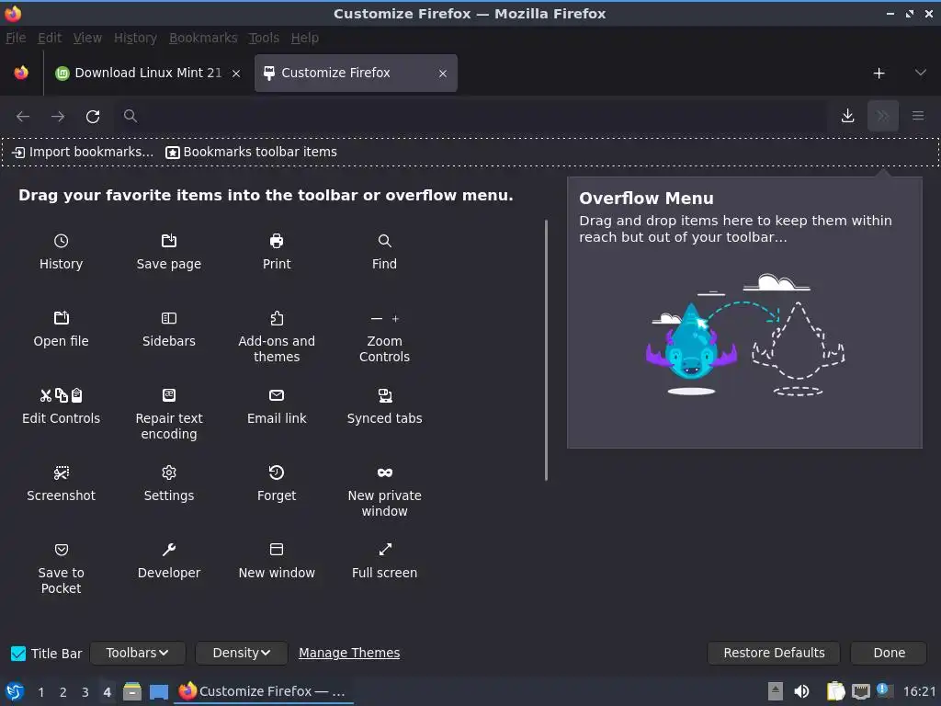Click the New window item
This screenshot has height=706, width=941.
click(x=276, y=561)
